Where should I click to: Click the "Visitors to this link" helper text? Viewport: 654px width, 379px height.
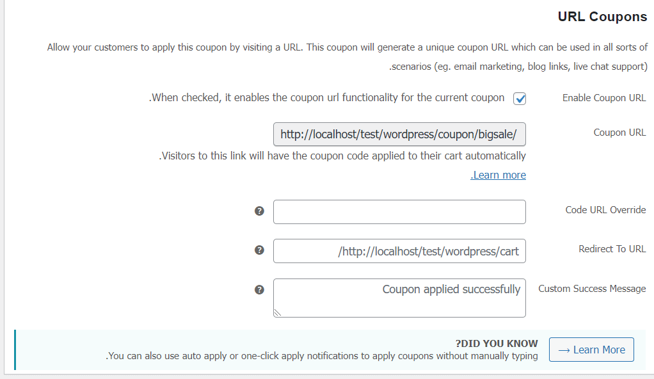[x=342, y=156]
